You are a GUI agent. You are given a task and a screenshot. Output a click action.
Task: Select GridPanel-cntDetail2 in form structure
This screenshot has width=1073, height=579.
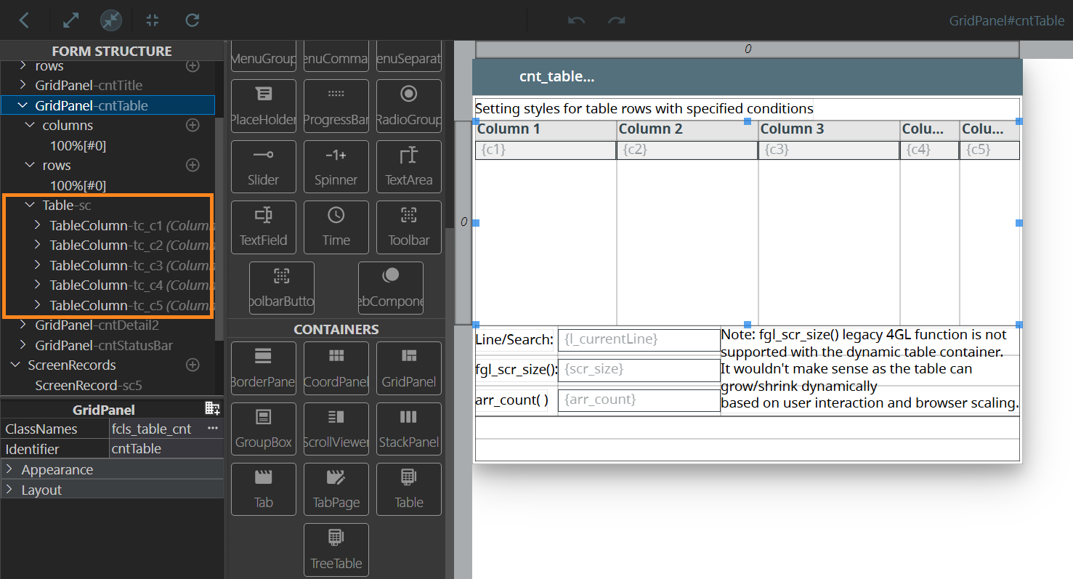[x=96, y=325]
